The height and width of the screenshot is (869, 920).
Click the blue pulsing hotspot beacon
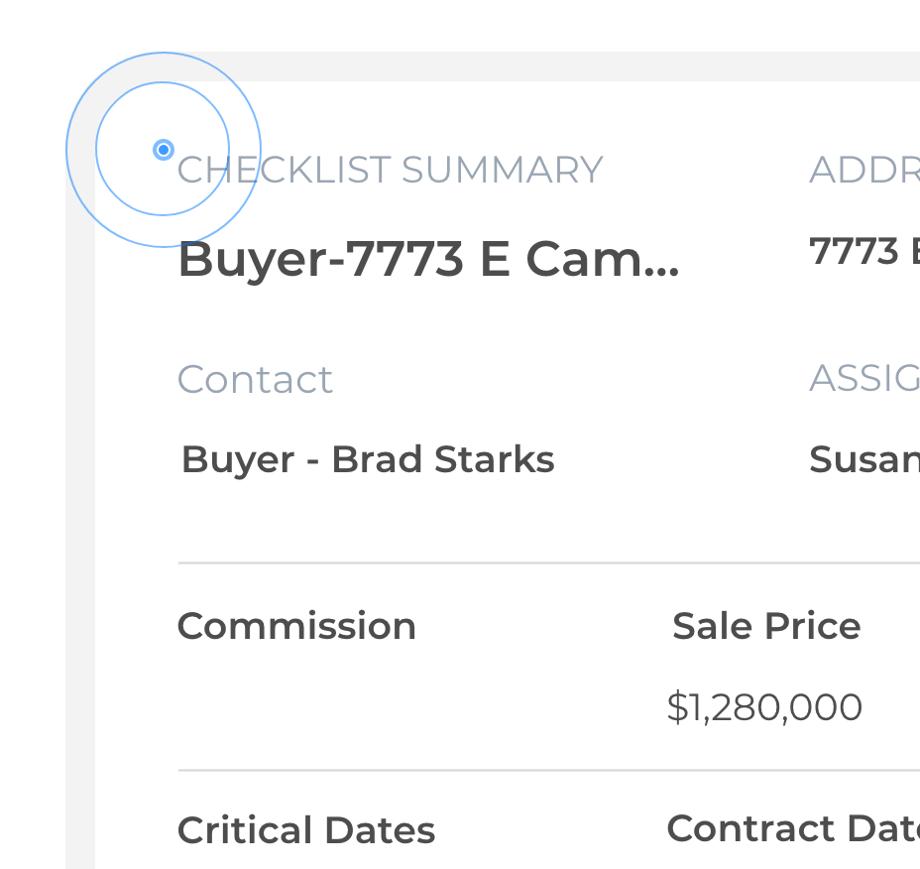(164, 150)
